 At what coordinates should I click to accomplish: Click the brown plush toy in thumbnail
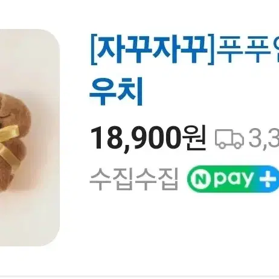[14, 141]
